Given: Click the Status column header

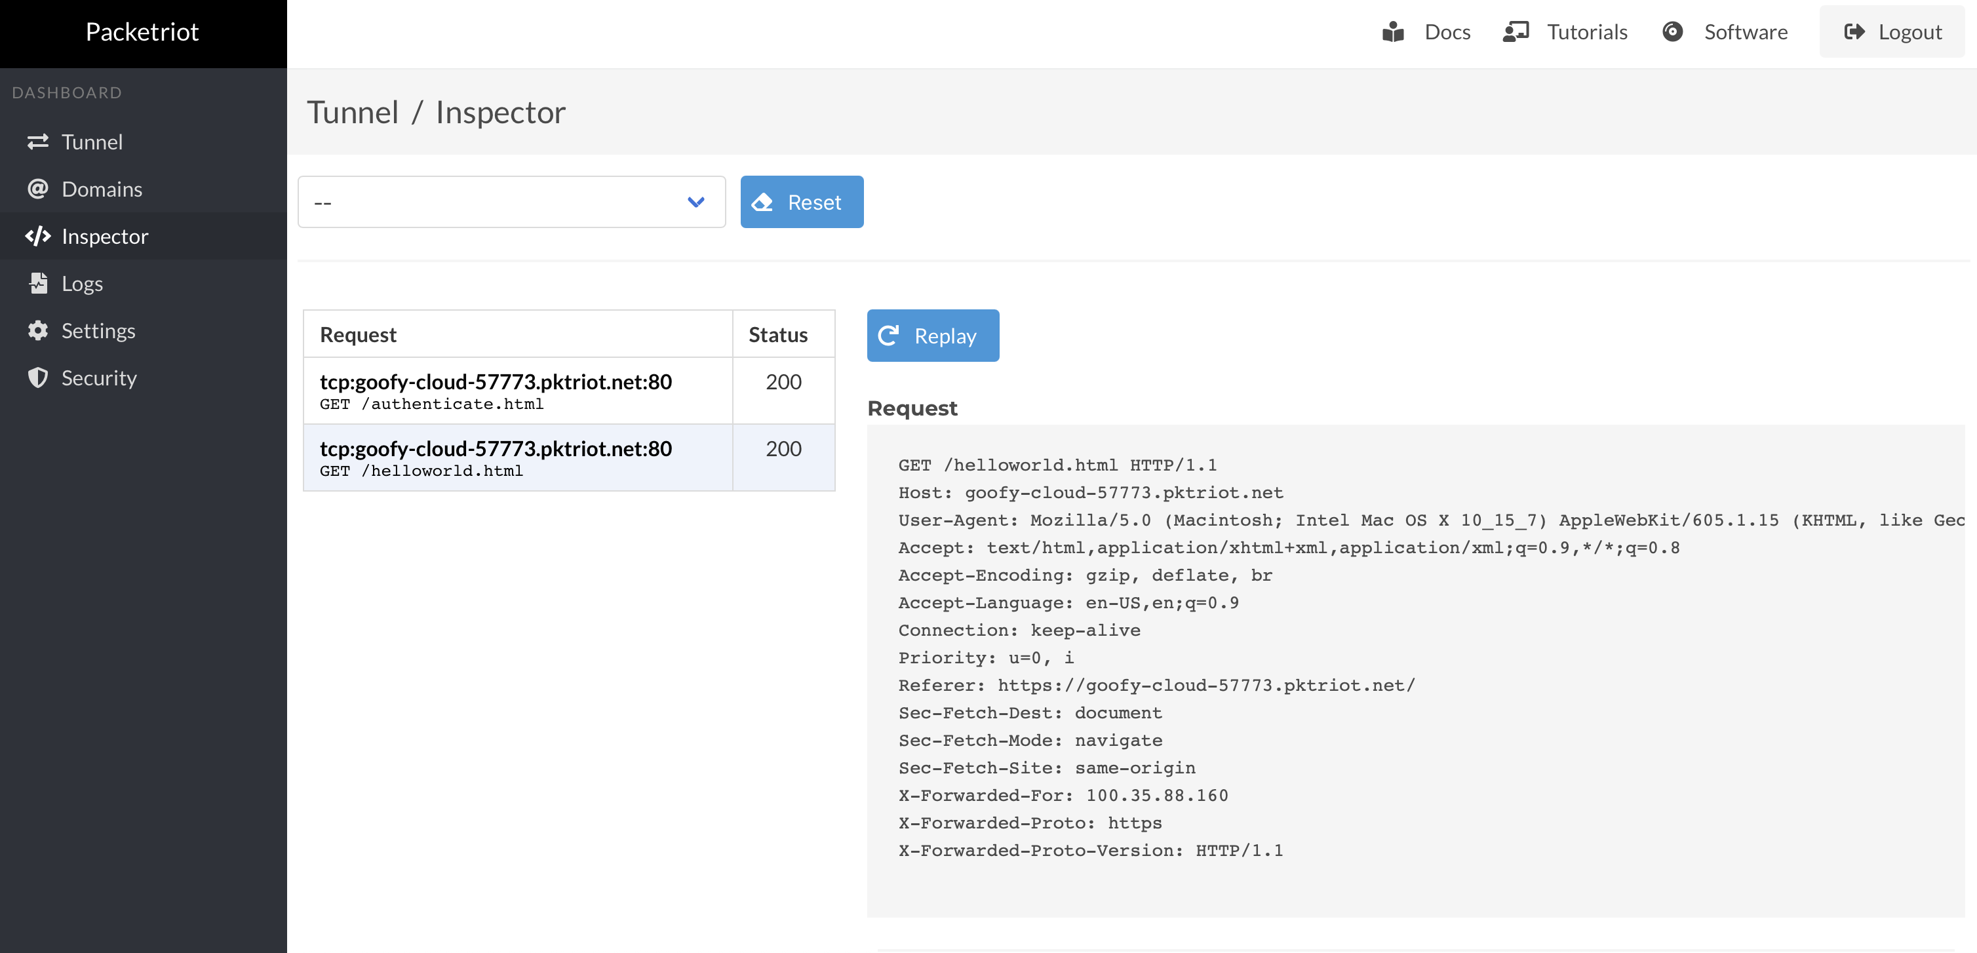Looking at the screenshot, I should (777, 334).
